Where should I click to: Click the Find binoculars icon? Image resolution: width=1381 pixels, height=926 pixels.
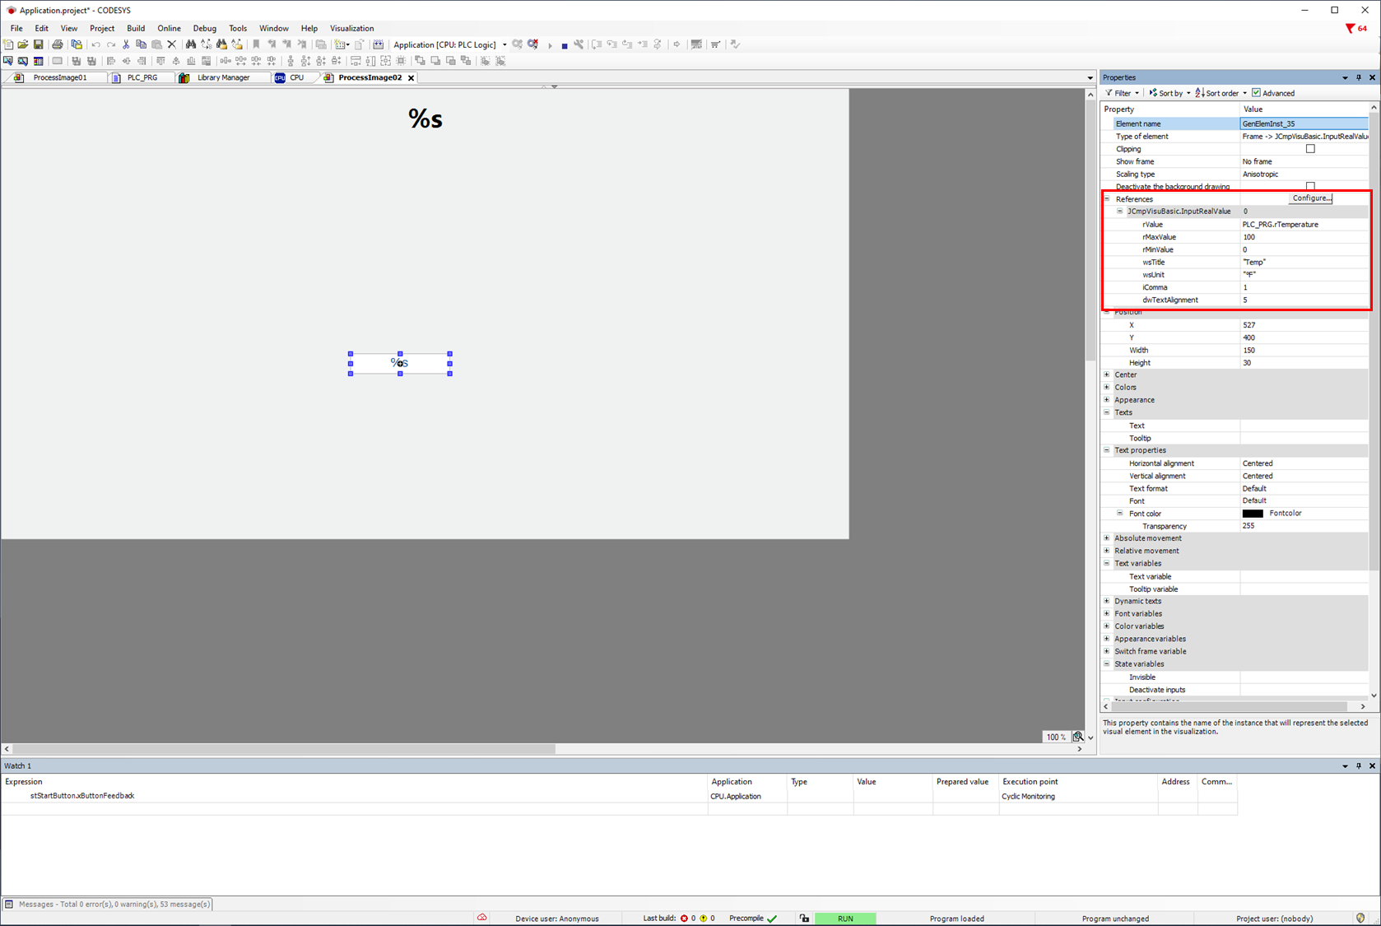[x=191, y=44]
